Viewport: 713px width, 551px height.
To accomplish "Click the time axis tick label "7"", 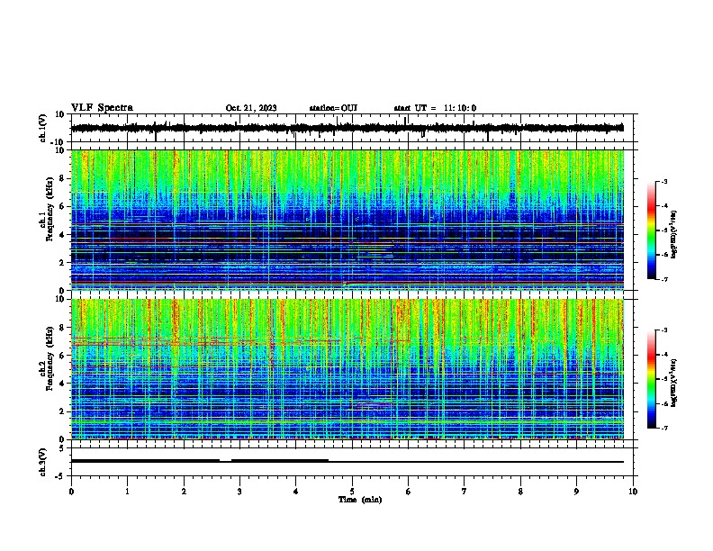I will (x=465, y=492).
